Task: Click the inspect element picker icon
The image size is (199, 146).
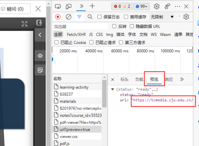Action: coord(58,6)
